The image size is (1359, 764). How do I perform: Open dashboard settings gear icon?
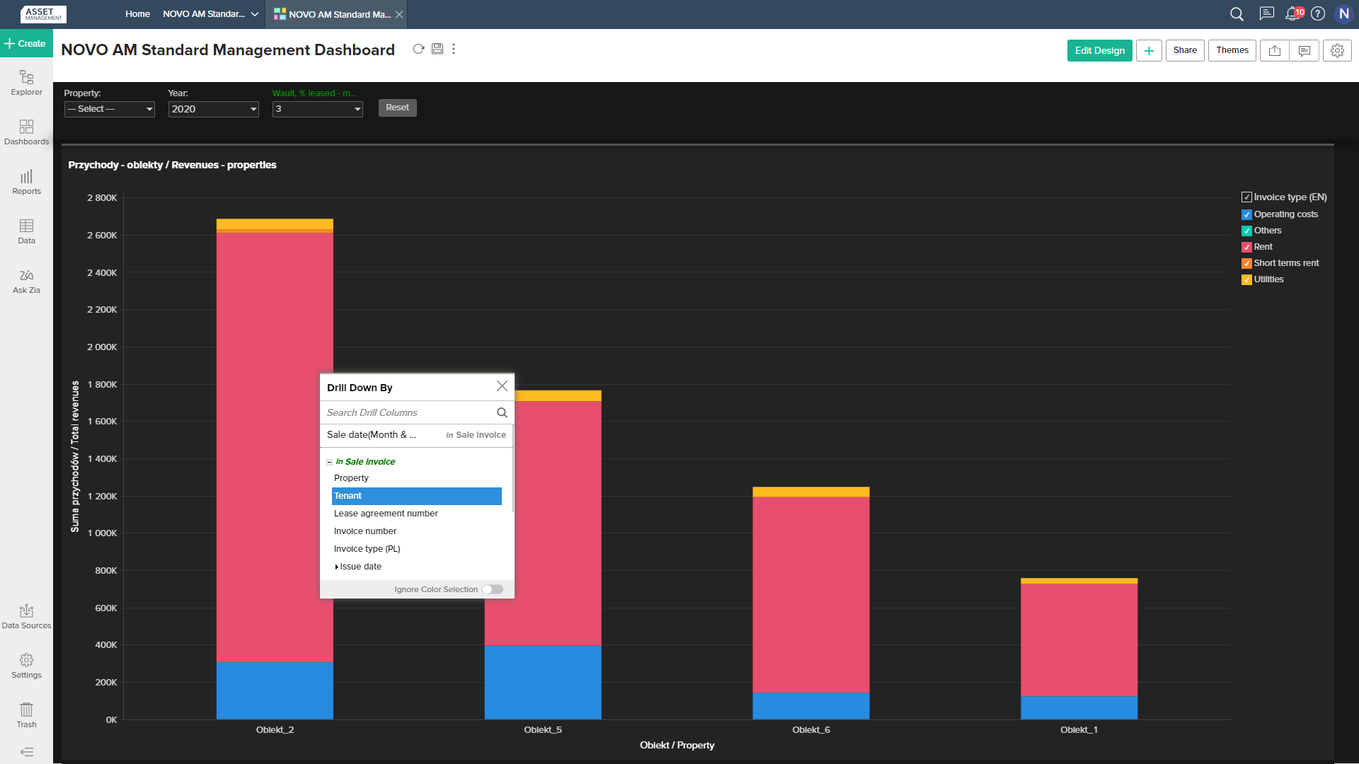(1337, 50)
